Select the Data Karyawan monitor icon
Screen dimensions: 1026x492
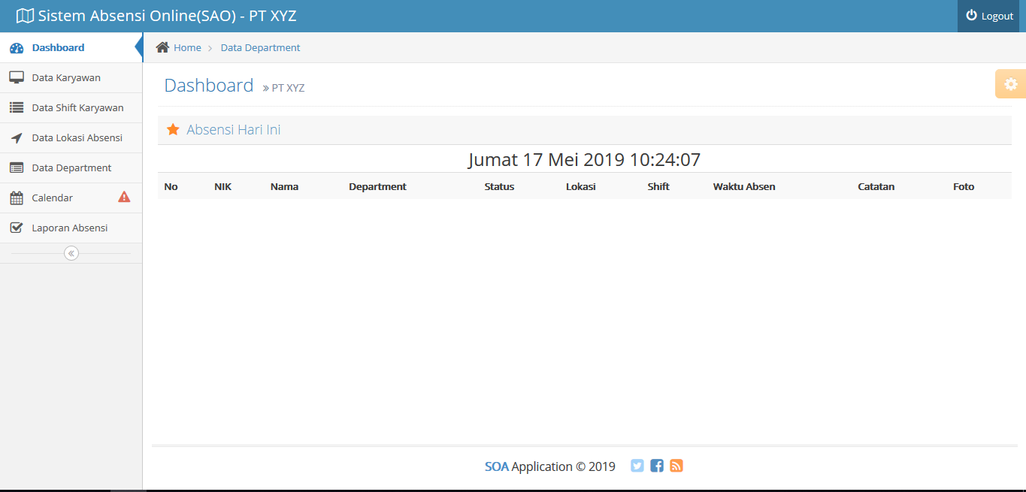coord(16,77)
